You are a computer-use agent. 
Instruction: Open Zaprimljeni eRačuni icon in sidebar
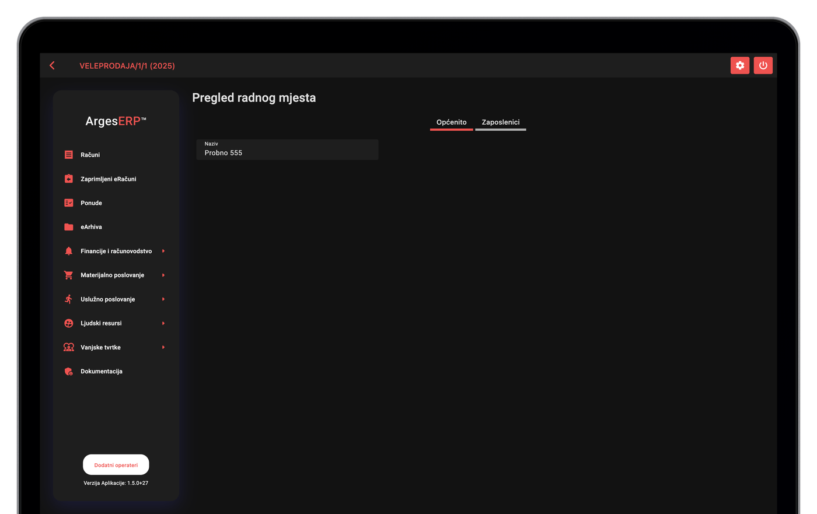[69, 179]
